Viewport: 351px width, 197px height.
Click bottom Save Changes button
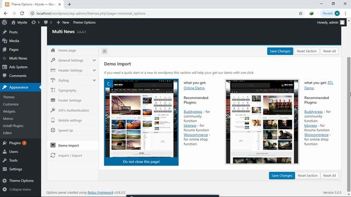282,176
